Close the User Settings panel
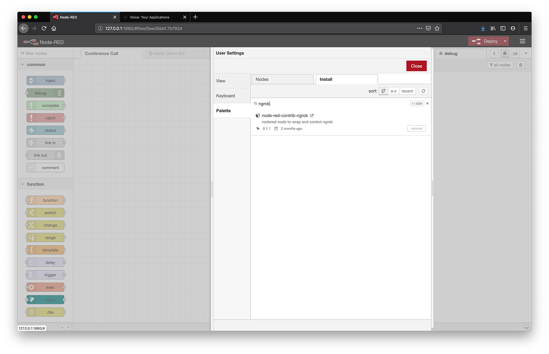This screenshot has height=354, width=549. [x=416, y=66]
